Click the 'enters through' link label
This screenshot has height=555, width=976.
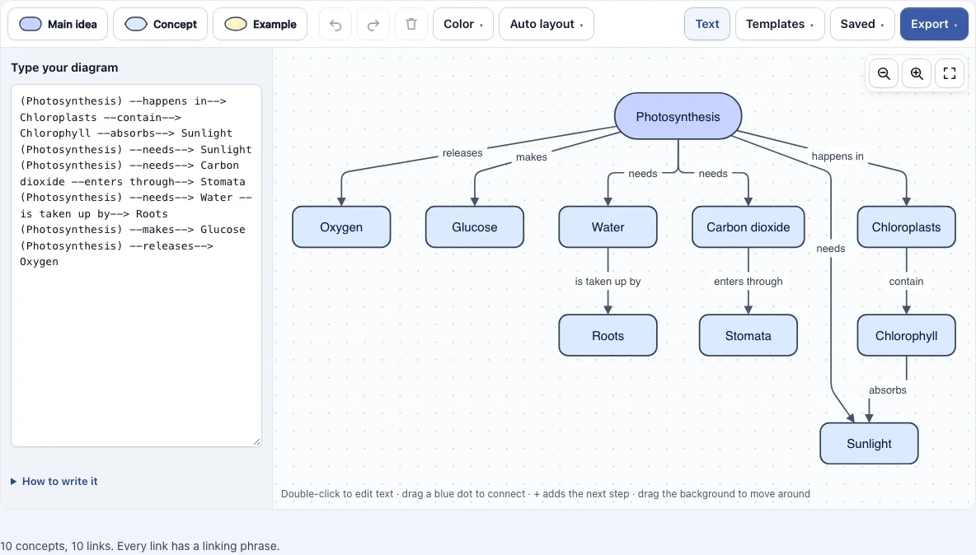pyautogui.click(x=748, y=282)
